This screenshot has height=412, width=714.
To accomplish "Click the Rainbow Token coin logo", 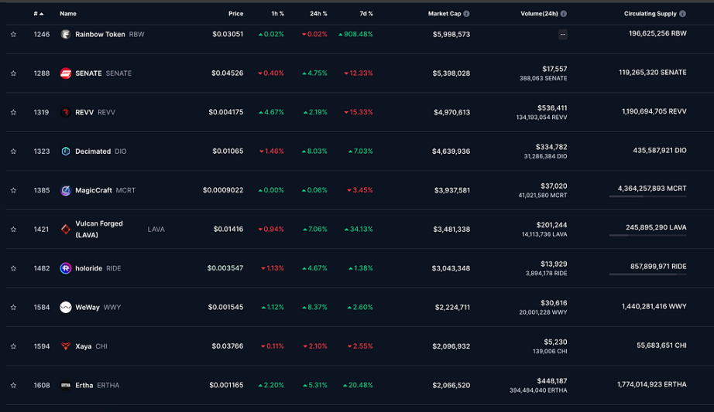I will pyautogui.click(x=66, y=34).
